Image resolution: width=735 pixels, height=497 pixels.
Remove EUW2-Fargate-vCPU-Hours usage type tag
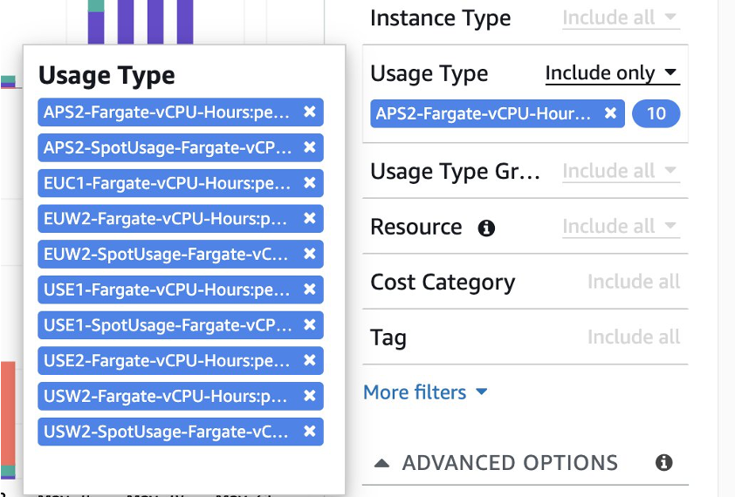coord(309,218)
